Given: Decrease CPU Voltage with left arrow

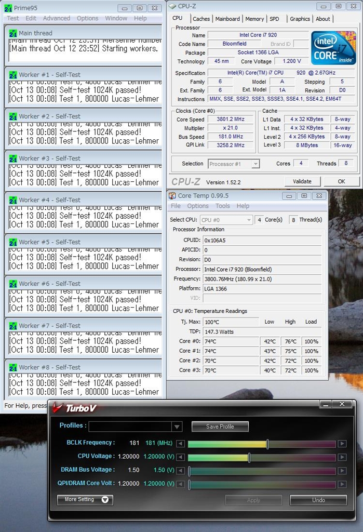Looking at the screenshot, I should coord(181,457).
